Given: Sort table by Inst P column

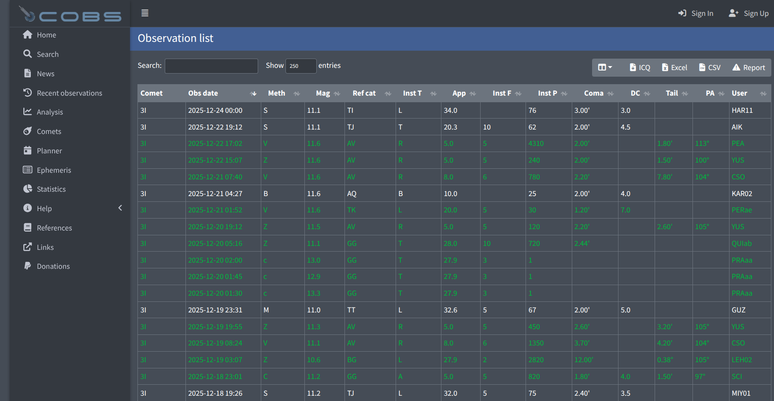Looking at the screenshot, I should [548, 93].
